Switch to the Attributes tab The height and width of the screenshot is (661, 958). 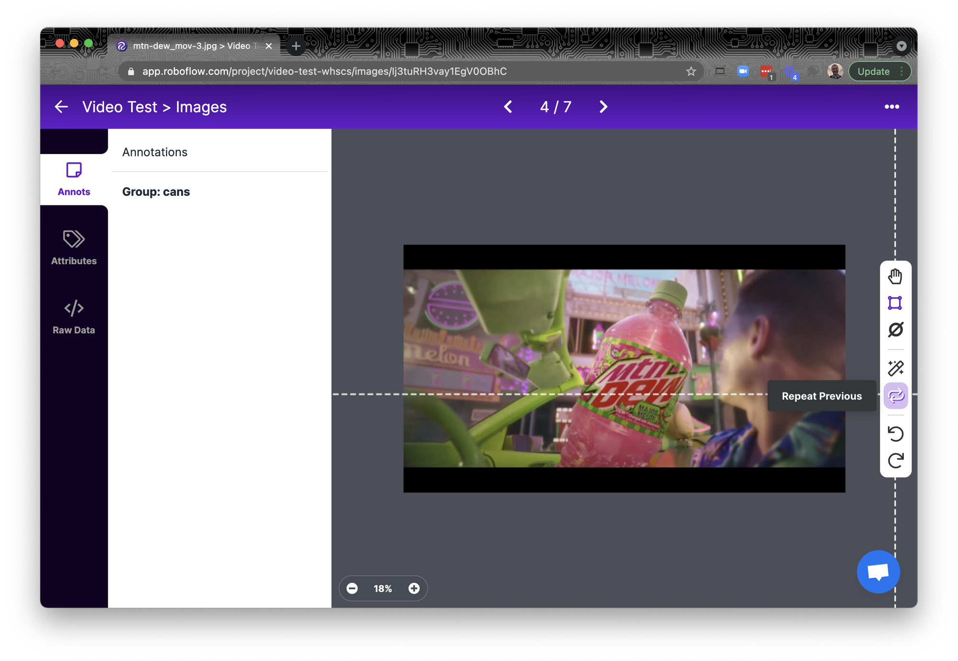(x=74, y=248)
